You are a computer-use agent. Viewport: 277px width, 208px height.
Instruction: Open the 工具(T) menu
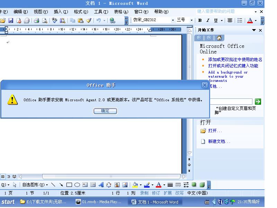click(x=101, y=12)
